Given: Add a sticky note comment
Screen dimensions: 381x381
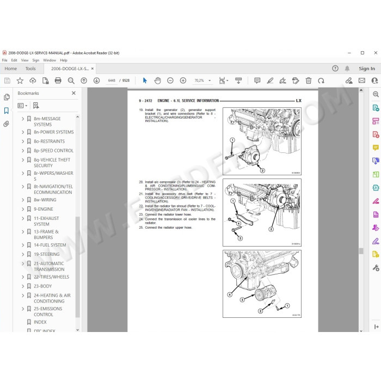Looking at the screenshot, I should click(x=257, y=81).
